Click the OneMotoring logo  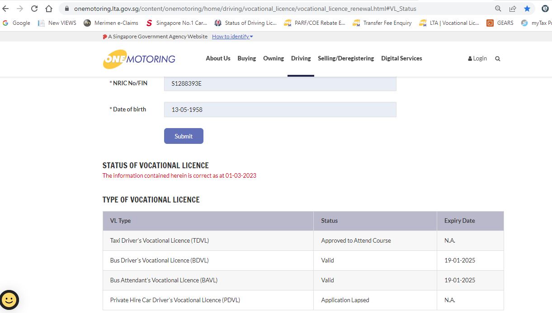click(139, 59)
